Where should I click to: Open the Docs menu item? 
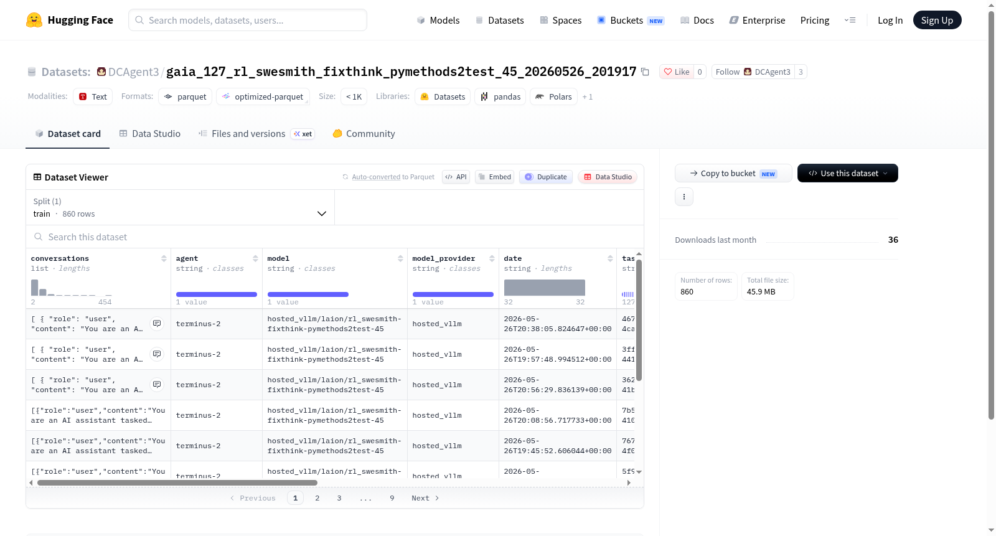[697, 20]
